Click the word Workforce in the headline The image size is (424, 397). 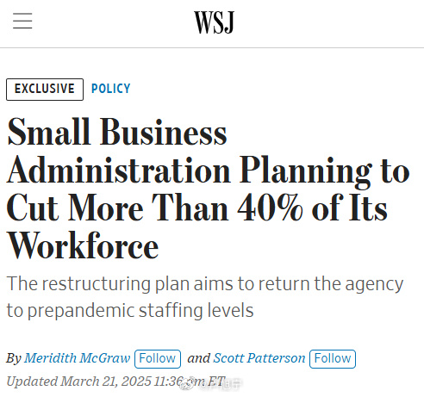point(83,246)
